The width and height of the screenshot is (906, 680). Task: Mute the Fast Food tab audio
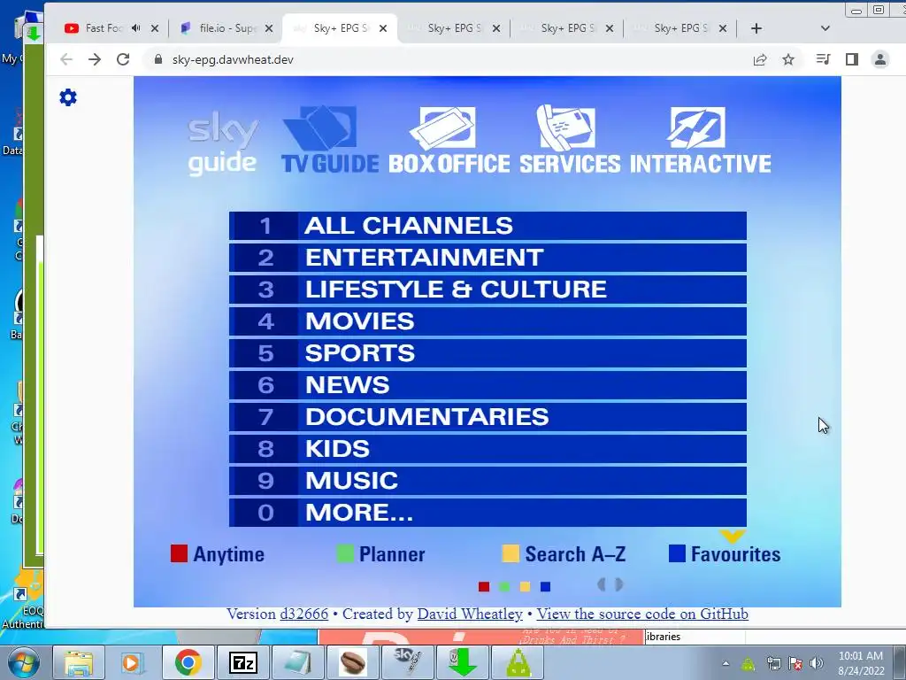pyautogui.click(x=135, y=27)
